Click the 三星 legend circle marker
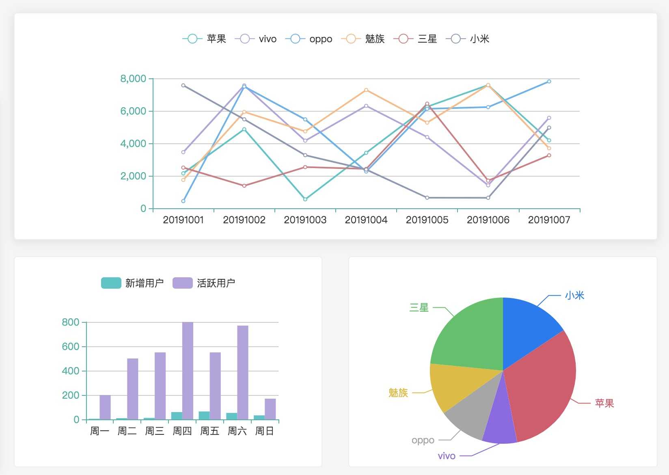 click(x=404, y=39)
